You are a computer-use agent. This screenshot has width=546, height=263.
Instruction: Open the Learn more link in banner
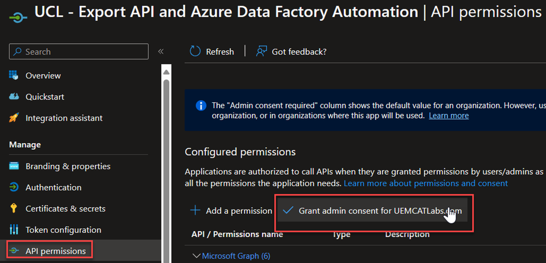pos(449,116)
